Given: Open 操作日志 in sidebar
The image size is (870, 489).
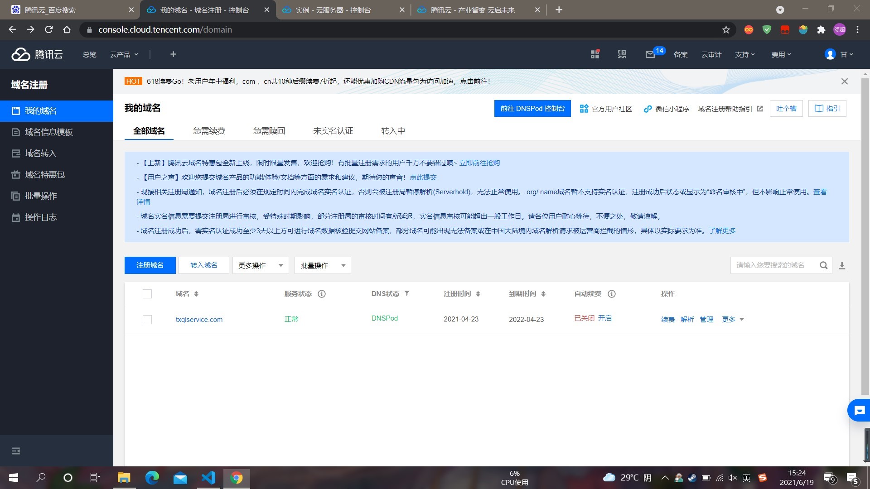Looking at the screenshot, I should tap(57, 217).
